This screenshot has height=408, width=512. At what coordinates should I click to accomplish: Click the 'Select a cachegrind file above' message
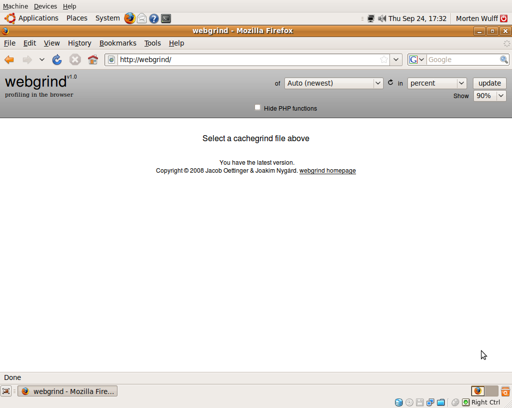coord(256,138)
